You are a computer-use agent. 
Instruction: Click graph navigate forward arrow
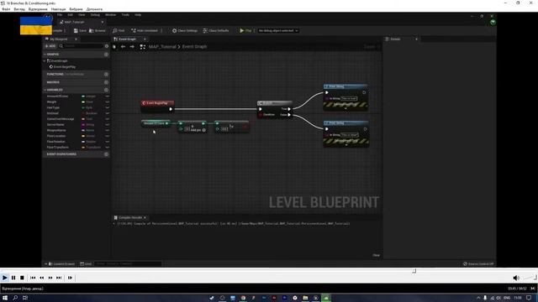(x=132, y=47)
